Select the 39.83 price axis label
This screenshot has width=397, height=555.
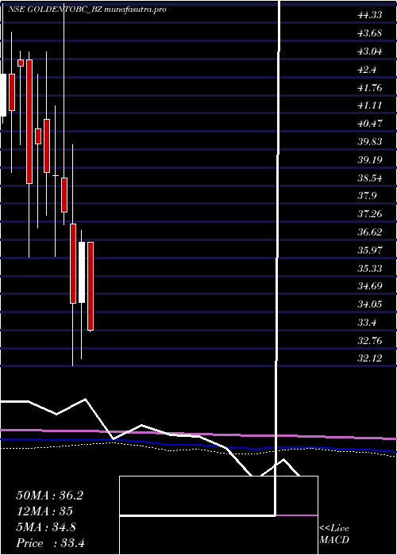coord(370,142)
